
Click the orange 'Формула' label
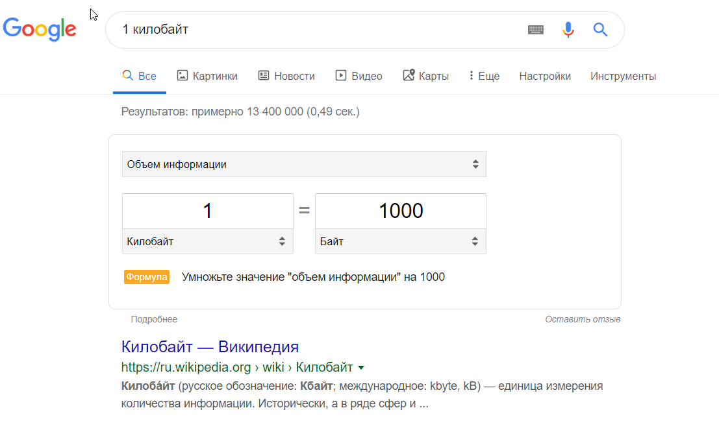point(147,277)
